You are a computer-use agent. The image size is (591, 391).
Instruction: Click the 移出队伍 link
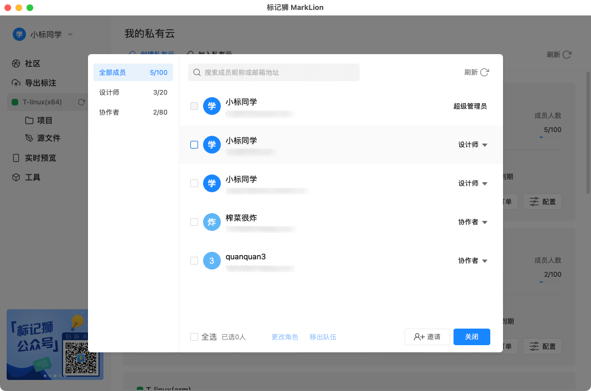(323, 337)
